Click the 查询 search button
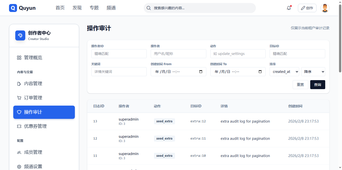 pyautogui.click(x=317, y=84)
